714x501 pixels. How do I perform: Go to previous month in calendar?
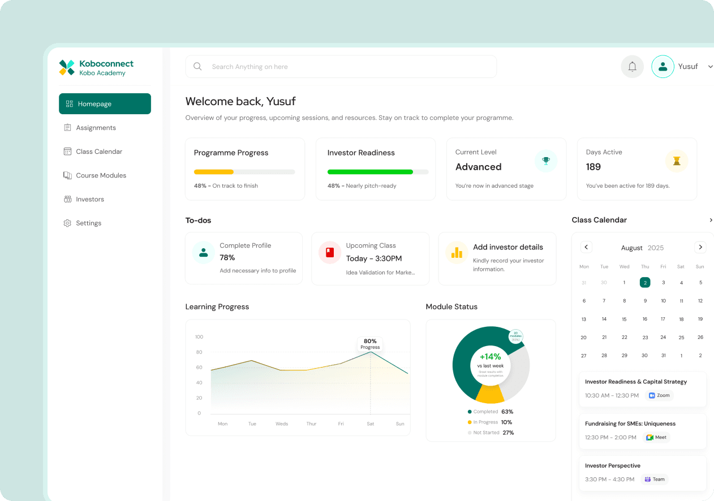[586, 247]
